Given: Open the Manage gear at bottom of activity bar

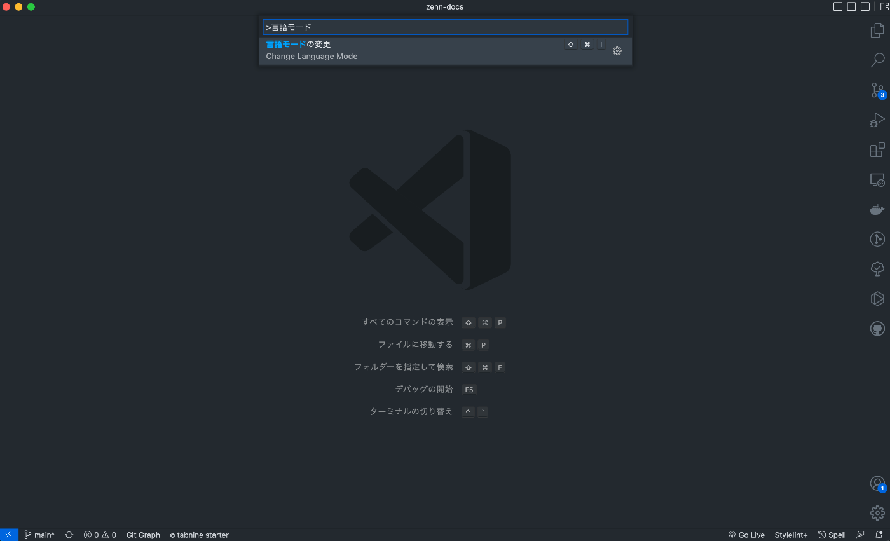Looking at the screenshot, I should pos(877,512).
